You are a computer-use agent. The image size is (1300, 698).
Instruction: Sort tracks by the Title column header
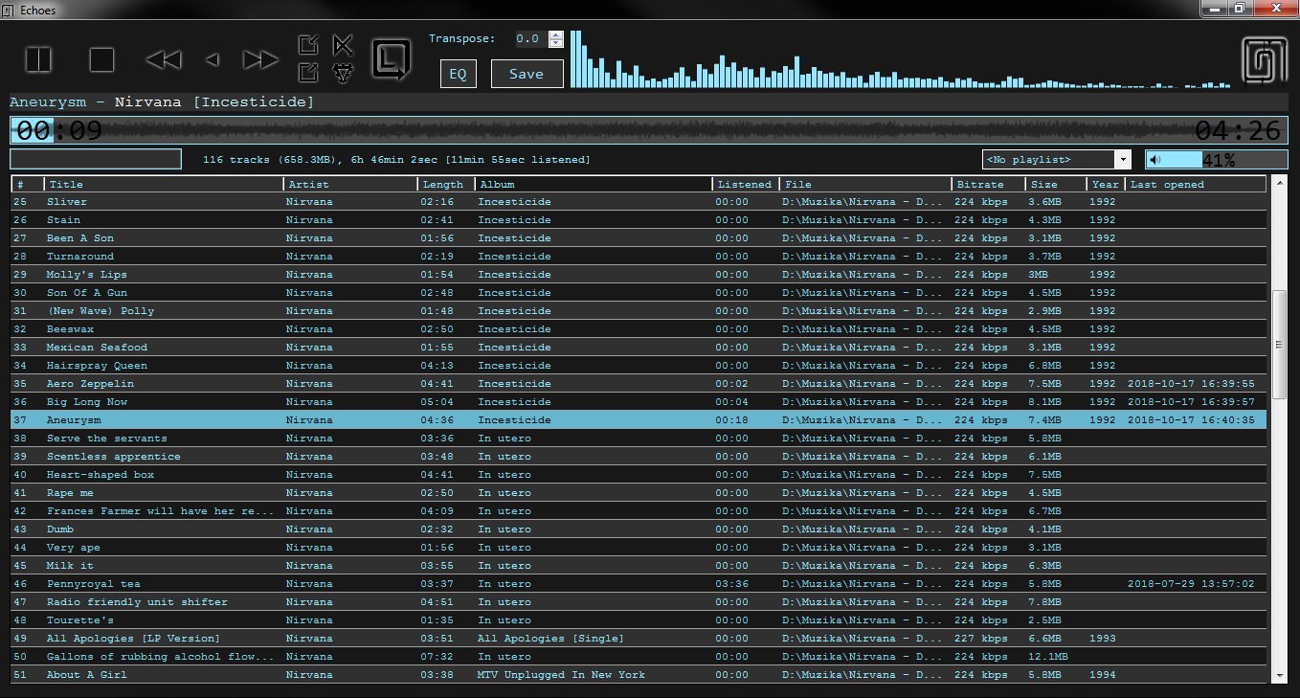163,184
